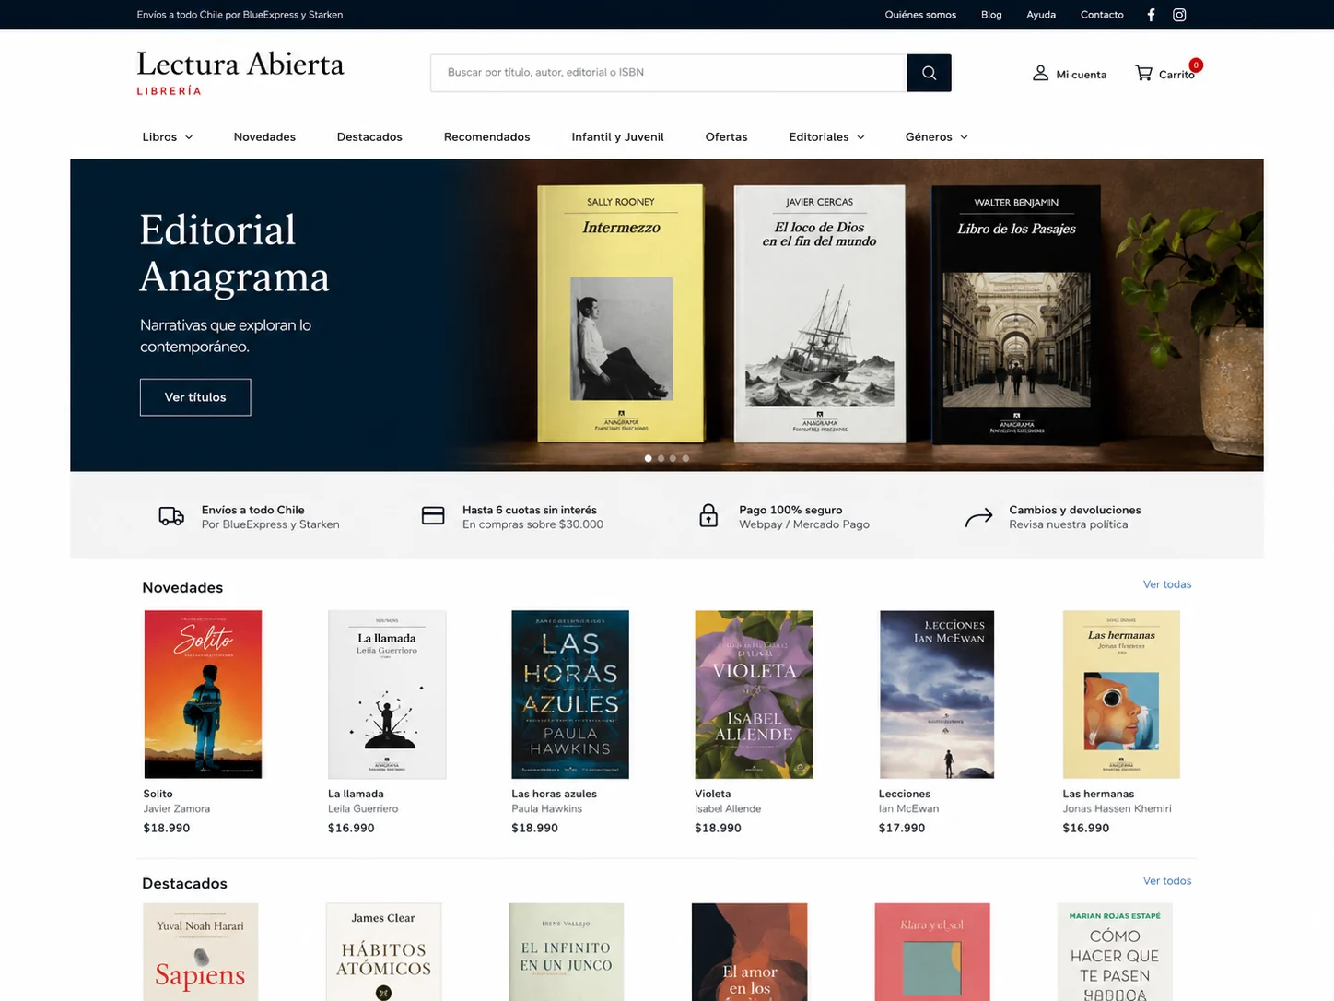Open the Ayuda link
Screen dimensions: 1334x1001
[x=1041, y=15]
